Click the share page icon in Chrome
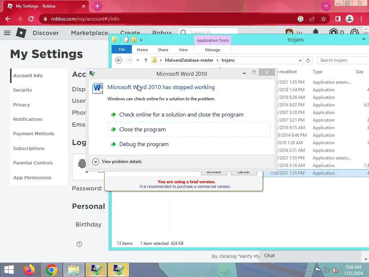Screen dimensions: 369x277 point(312,19)
